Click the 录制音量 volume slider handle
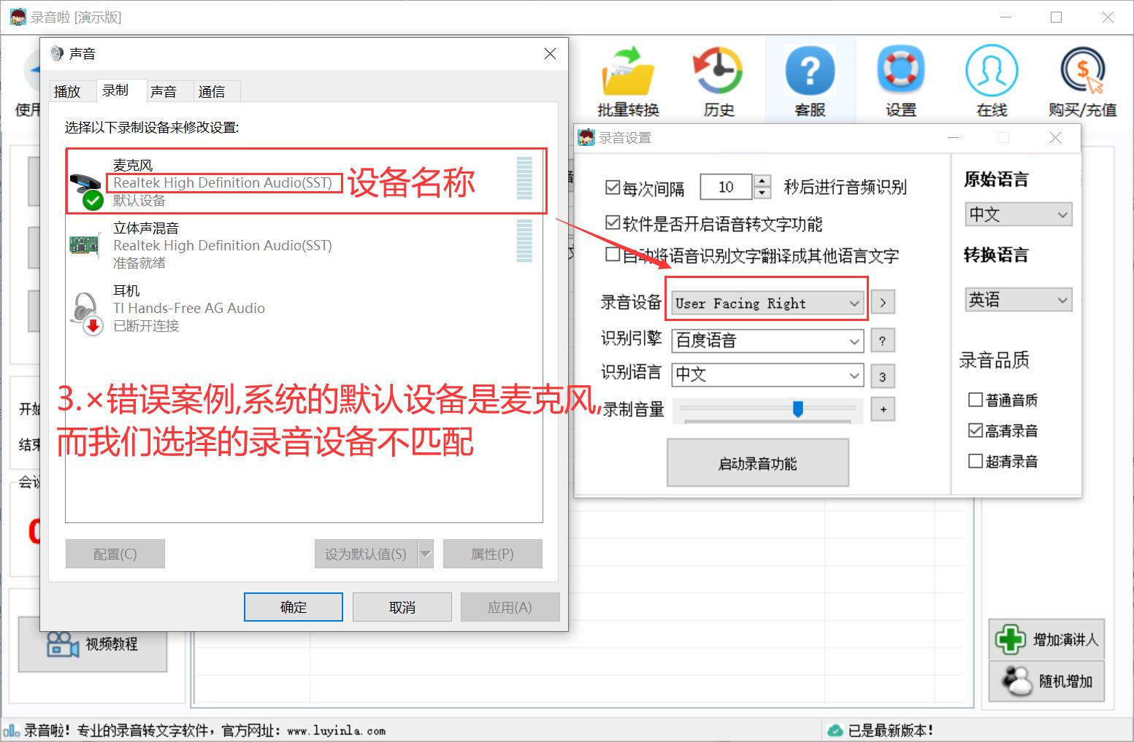 pyautogui.click(x=798, y=409)
